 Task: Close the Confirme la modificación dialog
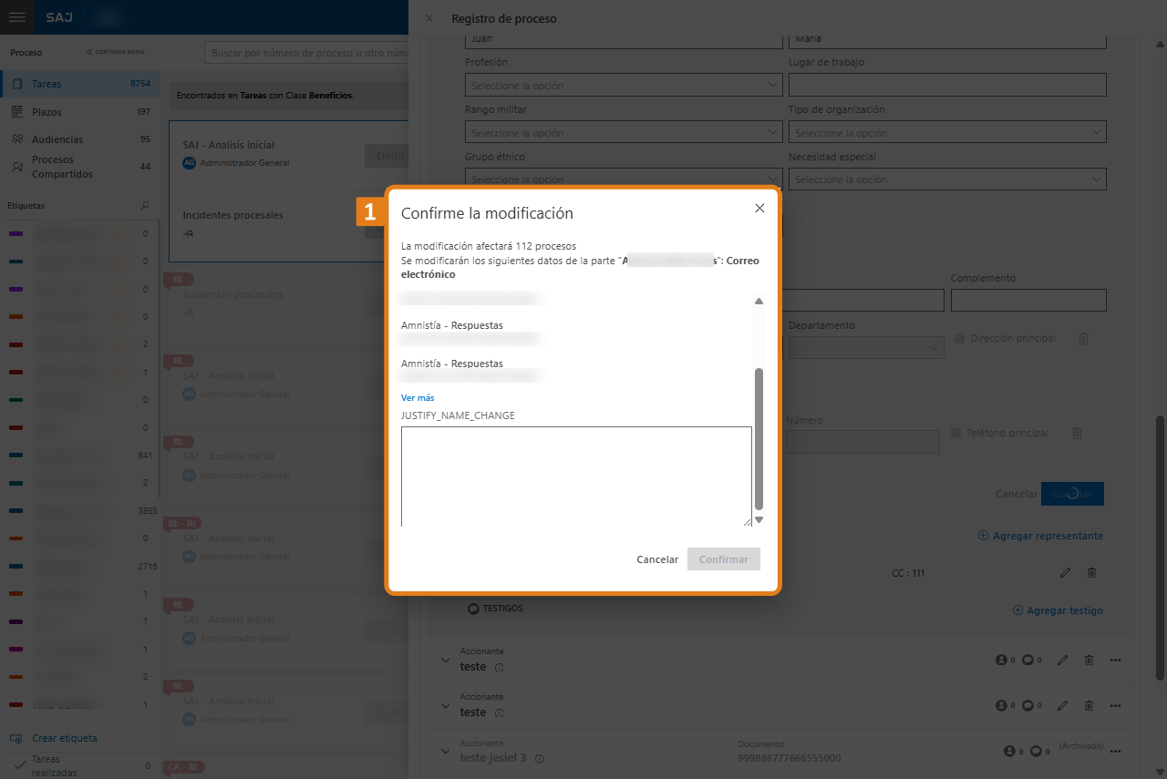759,209
